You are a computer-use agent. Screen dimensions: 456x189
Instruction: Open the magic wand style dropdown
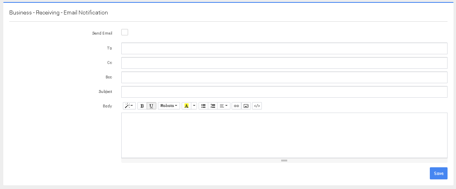tap(129, 106)
